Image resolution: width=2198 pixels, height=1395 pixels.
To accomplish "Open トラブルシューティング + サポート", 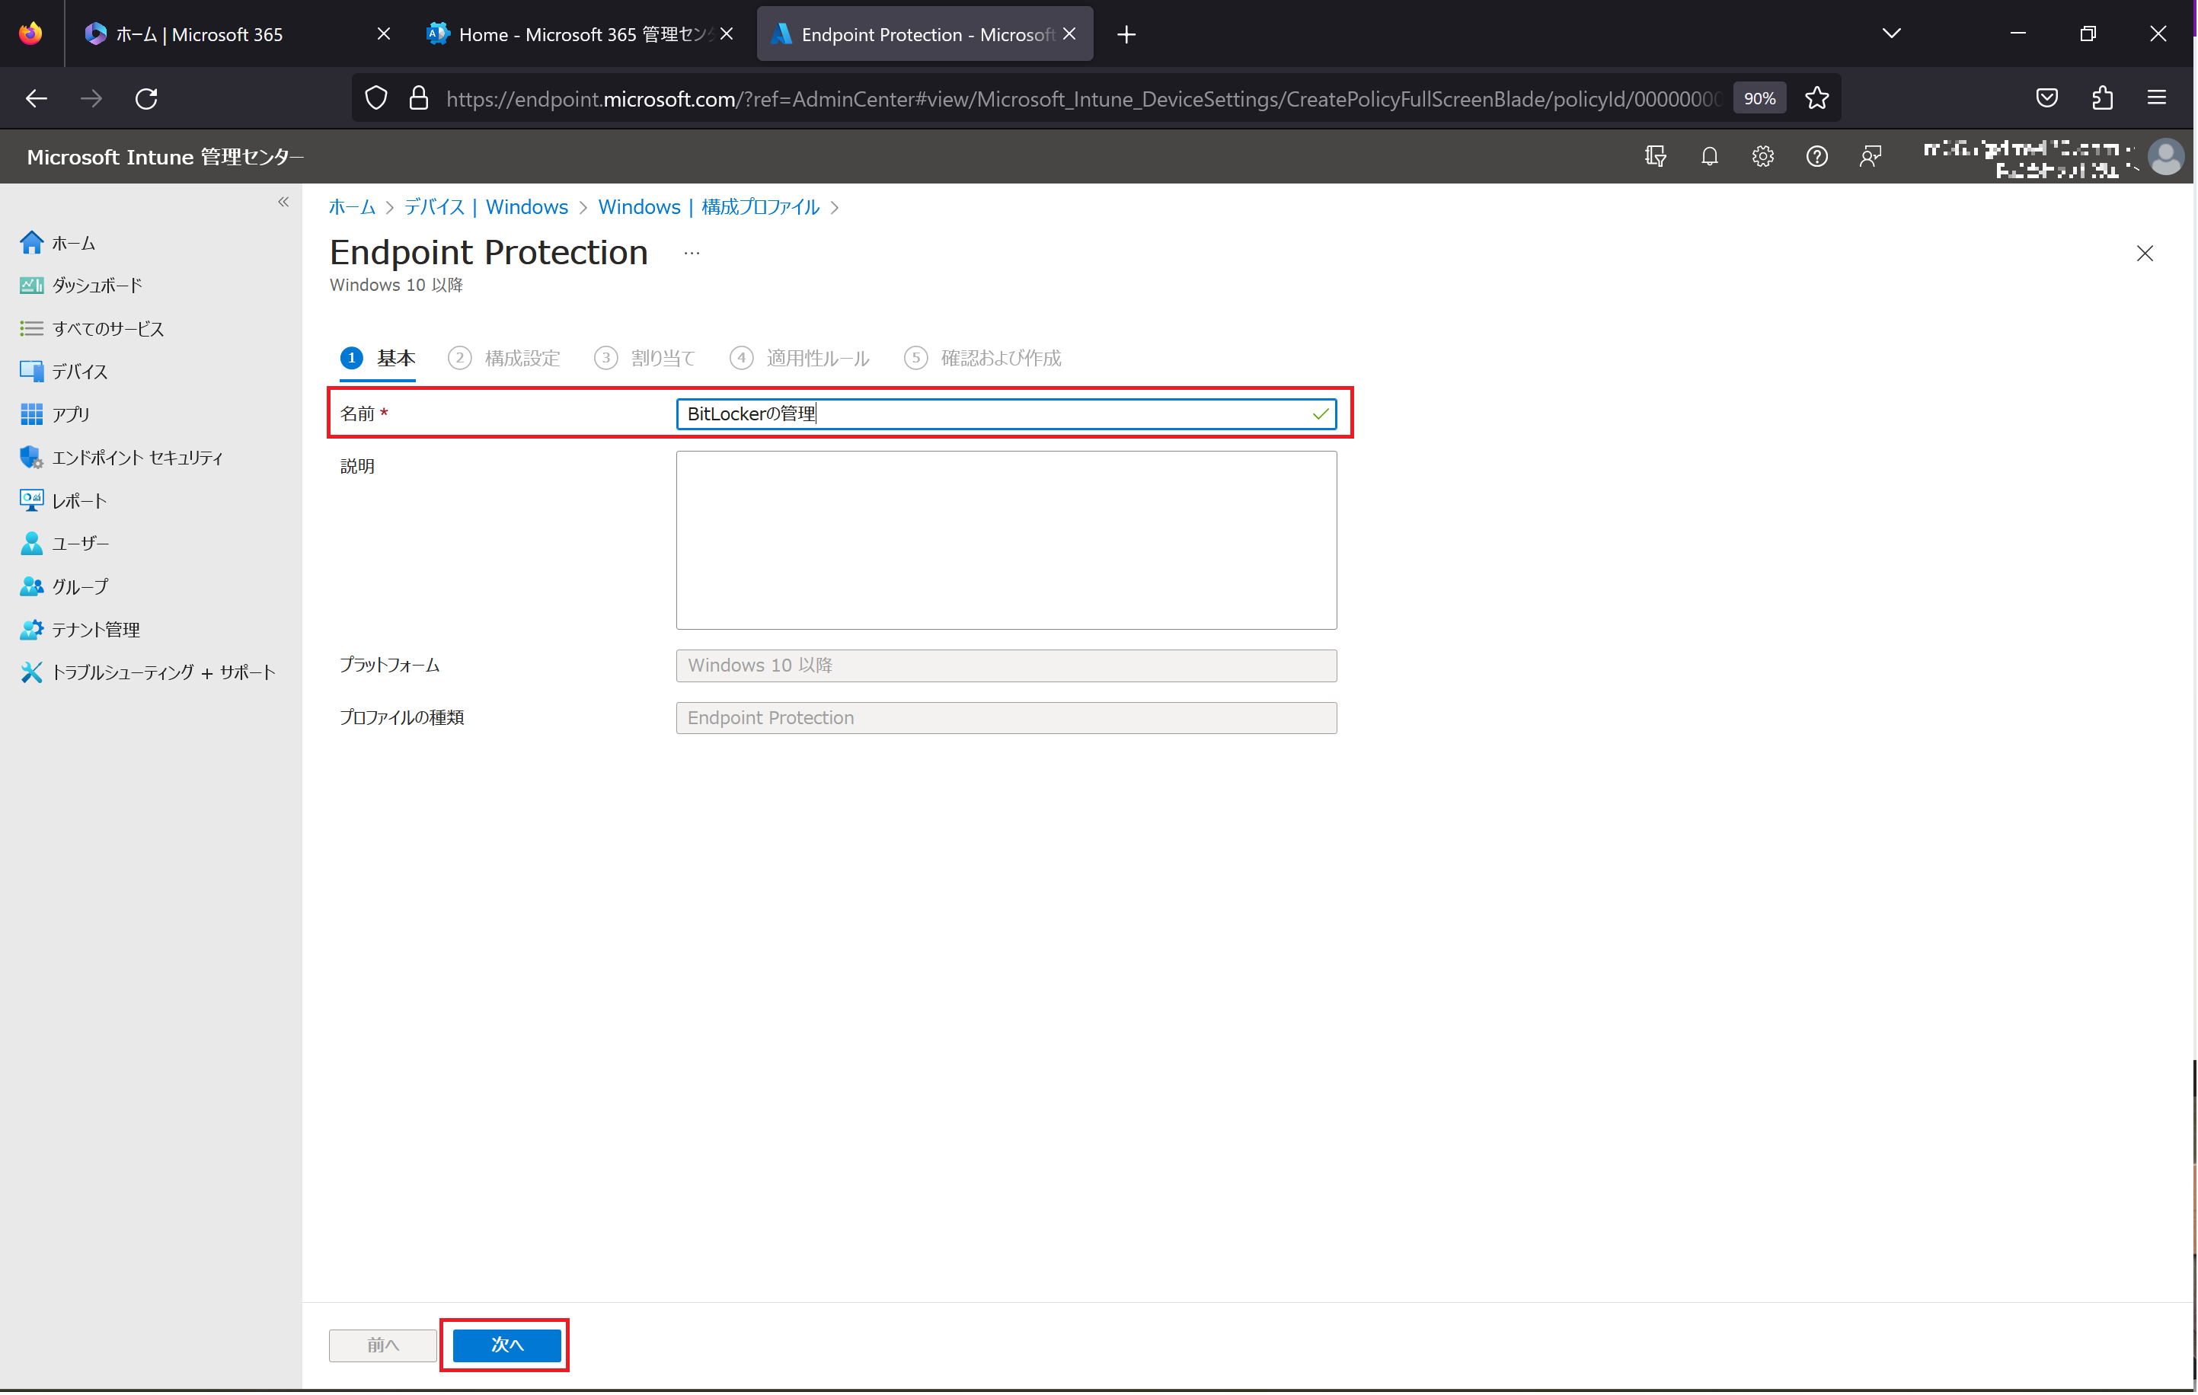I will pos(148,672).
